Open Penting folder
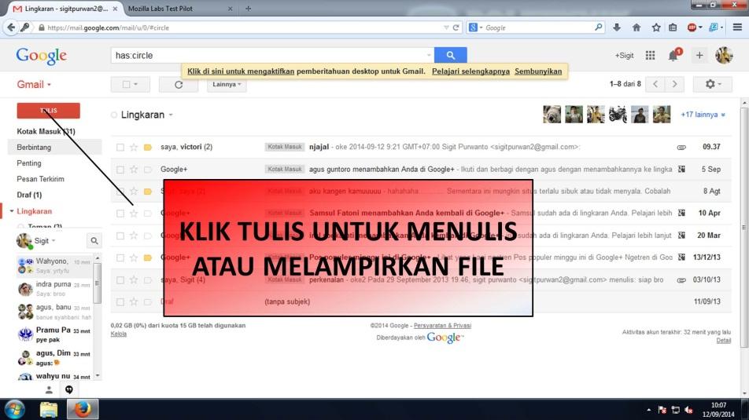This screenshot has height=420, width=749. (x=29, y=163)
